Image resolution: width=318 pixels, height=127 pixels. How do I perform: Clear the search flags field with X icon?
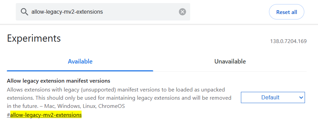182,12
